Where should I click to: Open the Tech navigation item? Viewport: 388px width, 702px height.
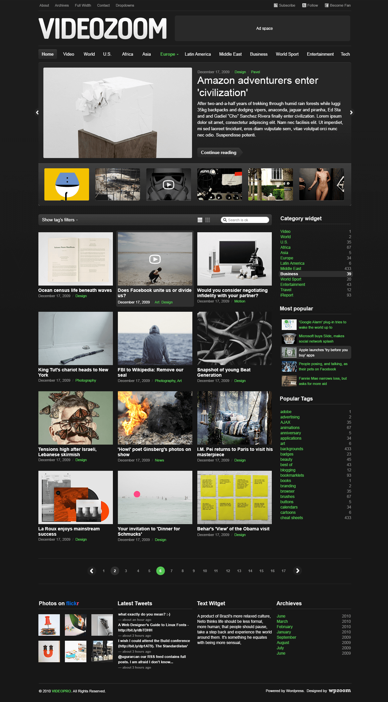click(345, 54)
